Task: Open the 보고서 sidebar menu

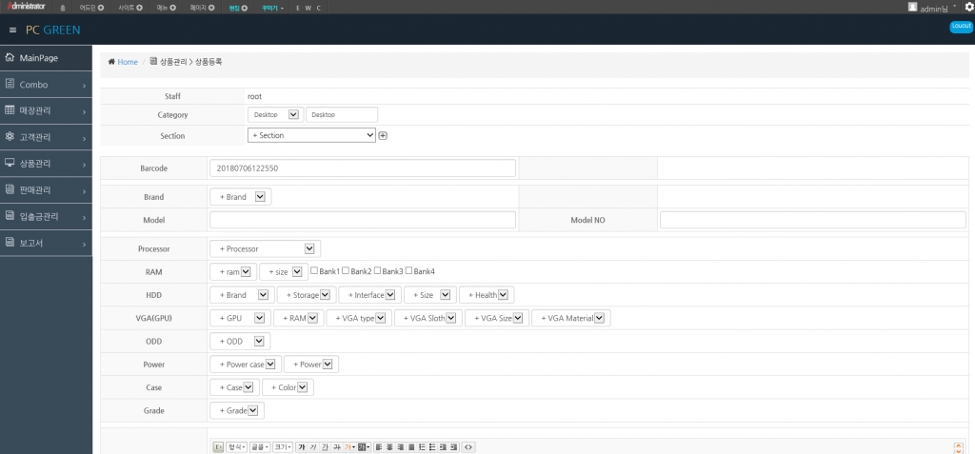Action: click(x=46, y=243)
